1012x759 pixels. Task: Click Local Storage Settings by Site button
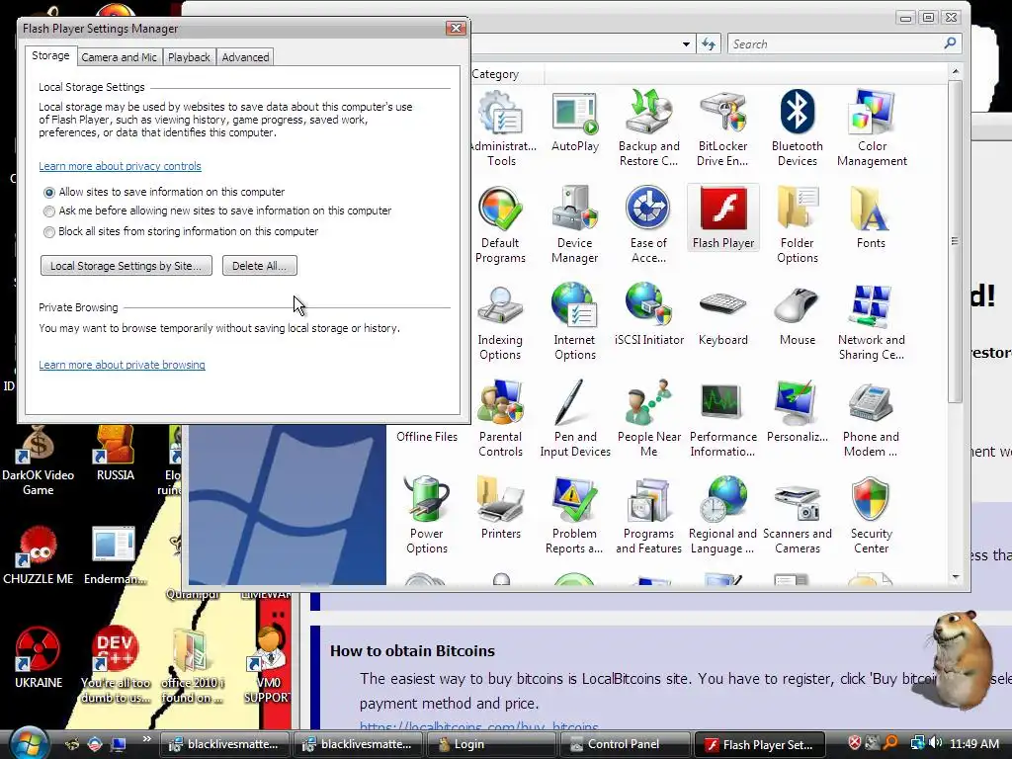point(126,265)
